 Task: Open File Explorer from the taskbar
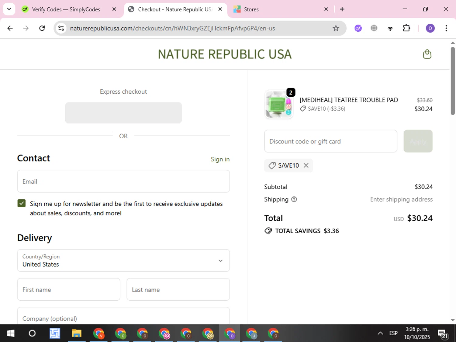[x=77, y=333]
